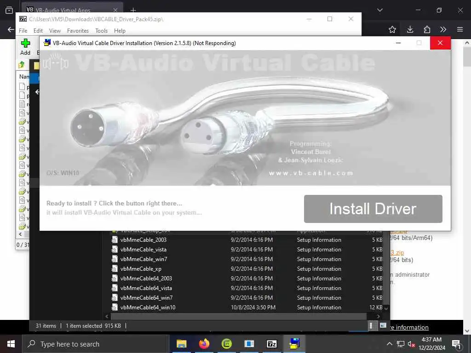Viewport: 471px width, 353px height.
Task: Click Explorer scroll-right arrow
Action: tap(378, 316)
